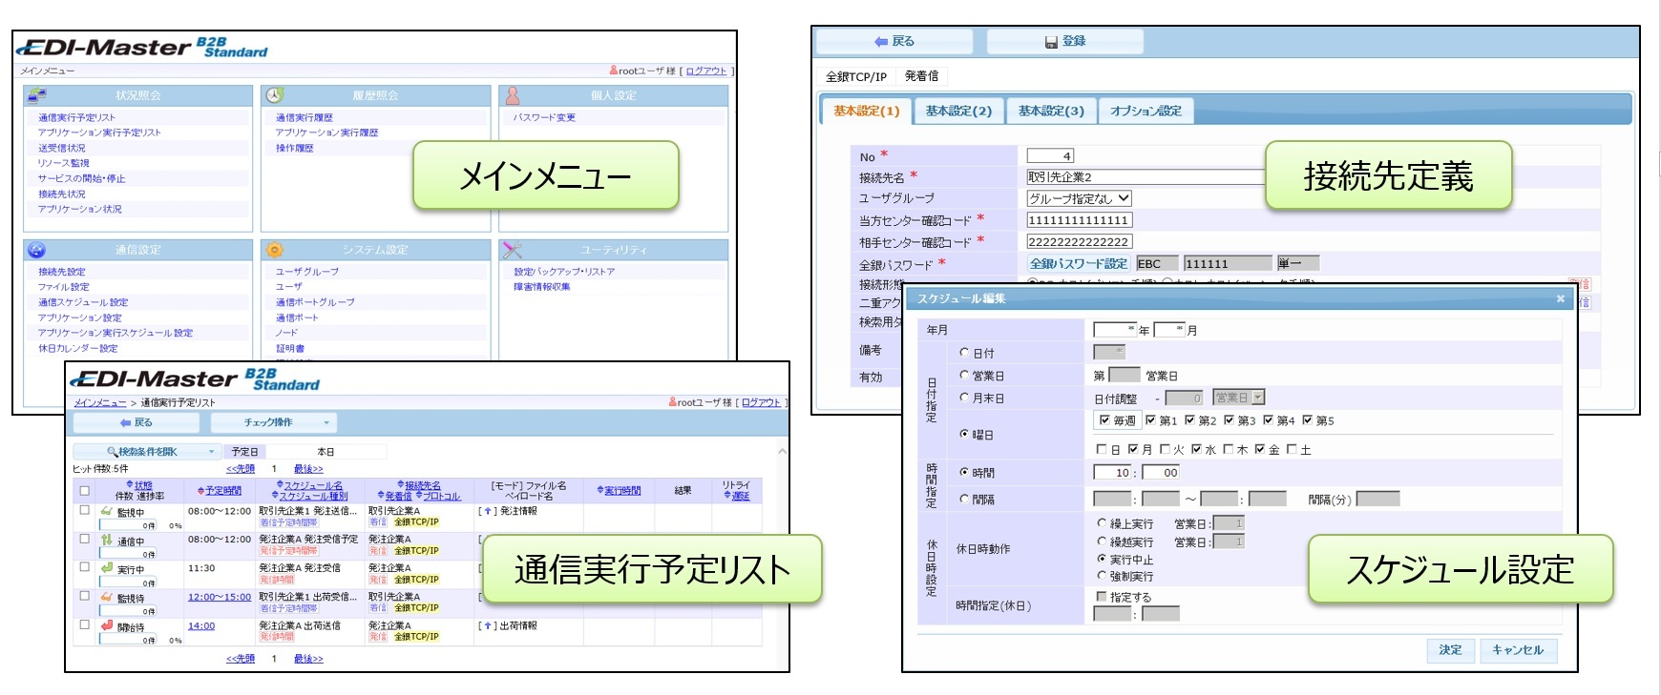
Task: Switch to the 基本設定(2) tab
Action: point(958,112)
